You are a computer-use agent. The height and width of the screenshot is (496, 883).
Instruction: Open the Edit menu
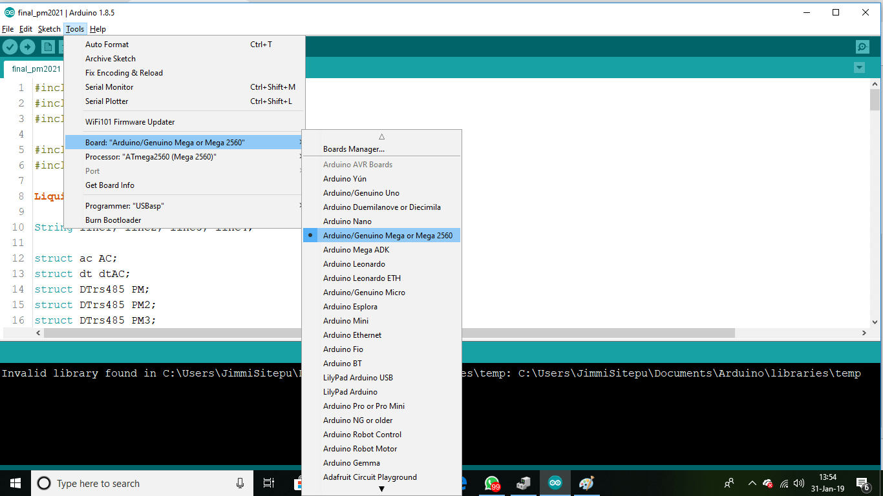pyautogui.click(x=26, y=29)
